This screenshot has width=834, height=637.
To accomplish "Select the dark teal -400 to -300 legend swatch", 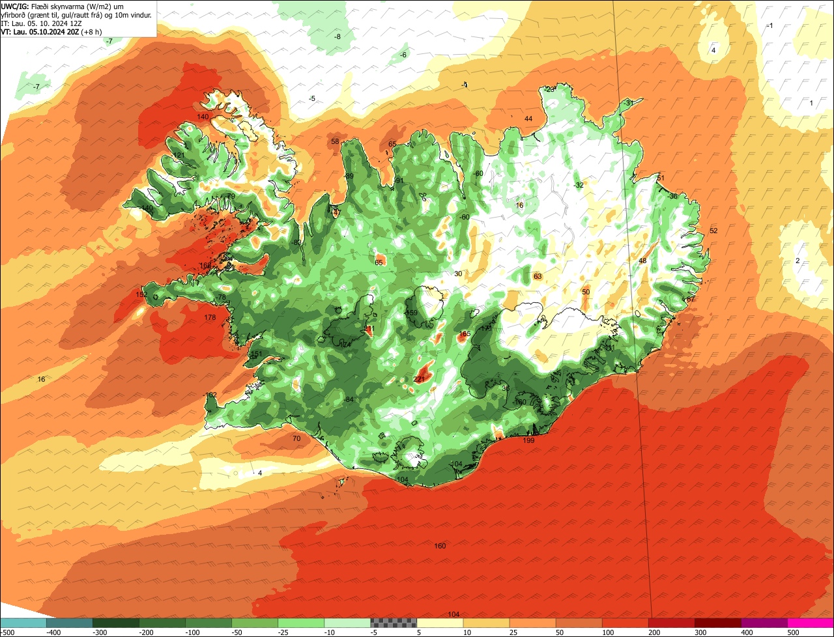I will pos(69,623).
